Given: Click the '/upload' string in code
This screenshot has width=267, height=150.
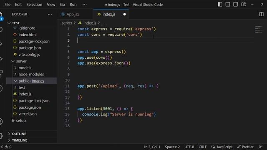Looking at the screenshot, I should pyautogui.click(x=108, y=86).
